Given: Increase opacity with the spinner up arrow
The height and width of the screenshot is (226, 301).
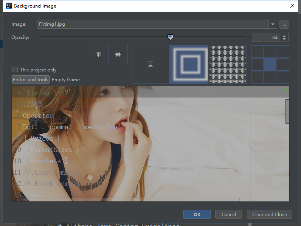Looking at the screenshot, I should tap(284, 36).
